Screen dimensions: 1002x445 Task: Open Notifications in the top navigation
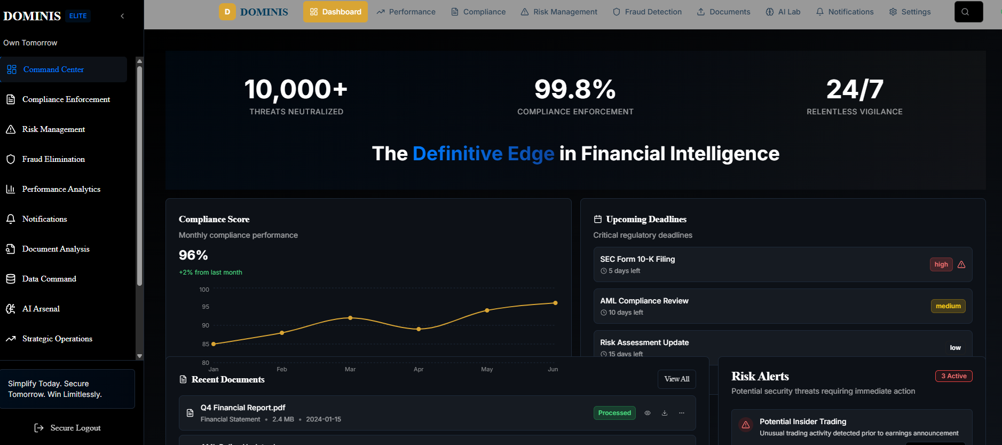click(x=845, y=12)
